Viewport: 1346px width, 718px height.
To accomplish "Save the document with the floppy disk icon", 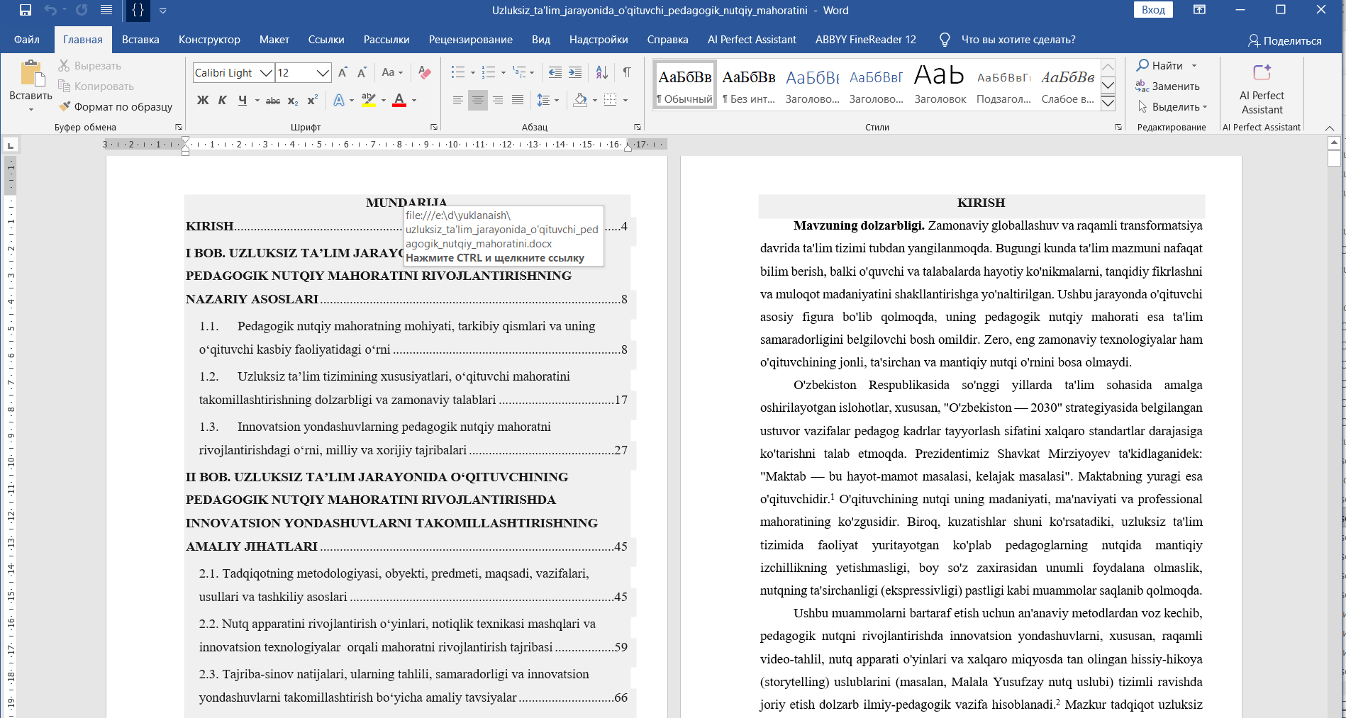I will [x=26, y=10].
